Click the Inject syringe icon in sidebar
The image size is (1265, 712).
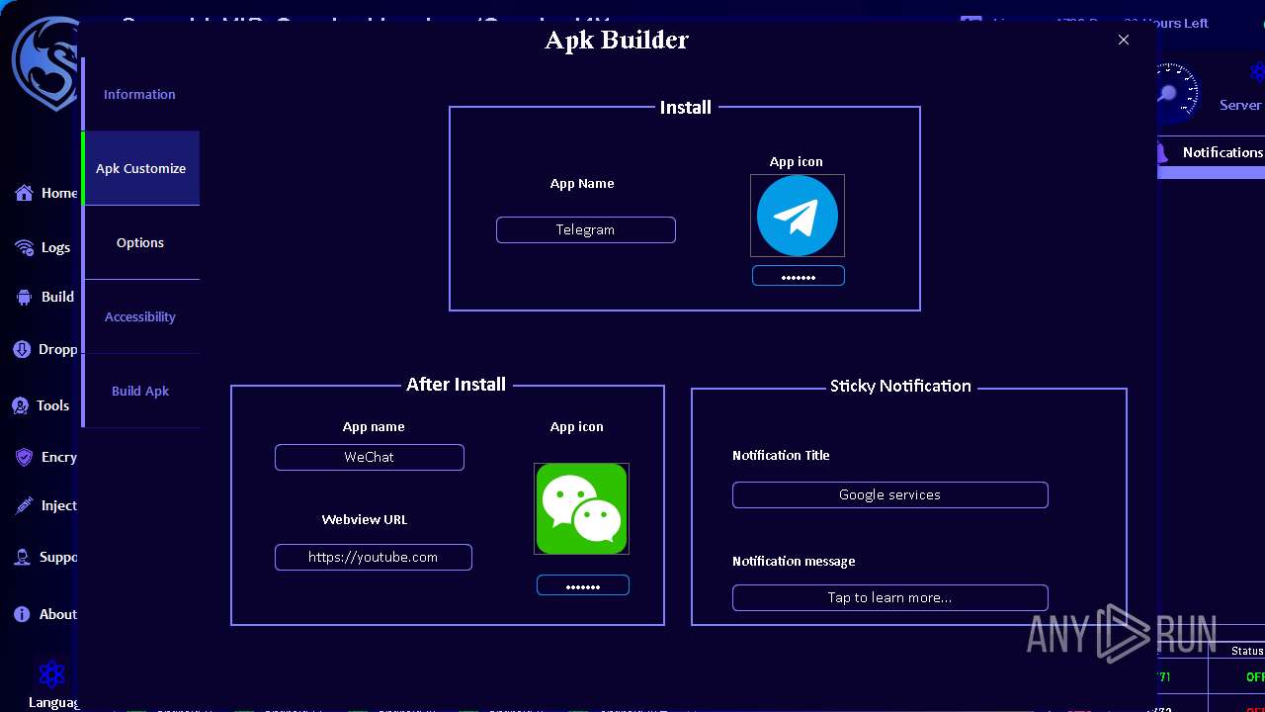click(x=24, y=505)
